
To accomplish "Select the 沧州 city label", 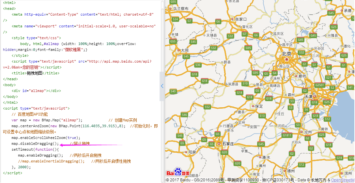I will 308,132.
